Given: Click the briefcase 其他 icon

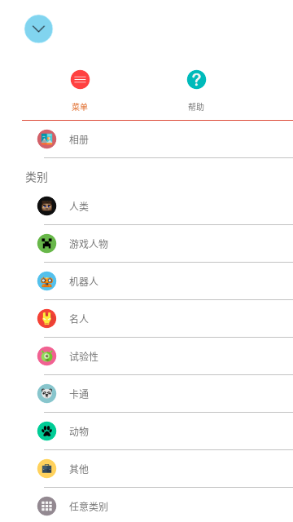Looking at the screenshot, I should [x=46, y=468].
